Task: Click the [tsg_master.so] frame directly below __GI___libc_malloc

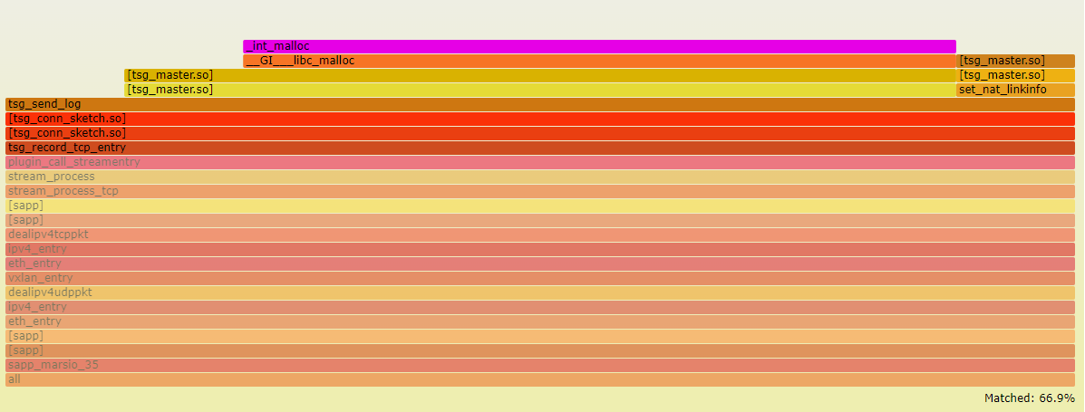Action: 540,75
